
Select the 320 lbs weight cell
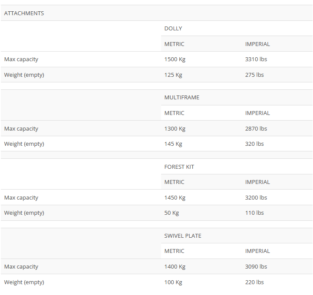(254, 144)
